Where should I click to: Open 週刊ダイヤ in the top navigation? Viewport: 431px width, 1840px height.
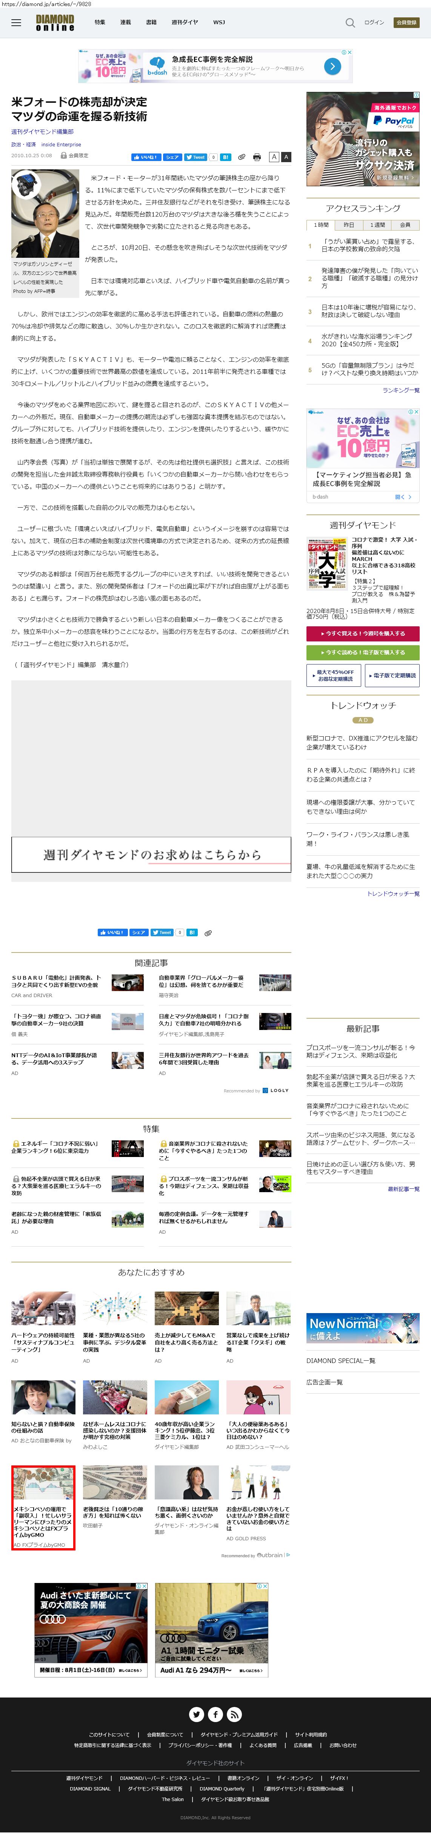pyautogui.click(x=185, y=23)
